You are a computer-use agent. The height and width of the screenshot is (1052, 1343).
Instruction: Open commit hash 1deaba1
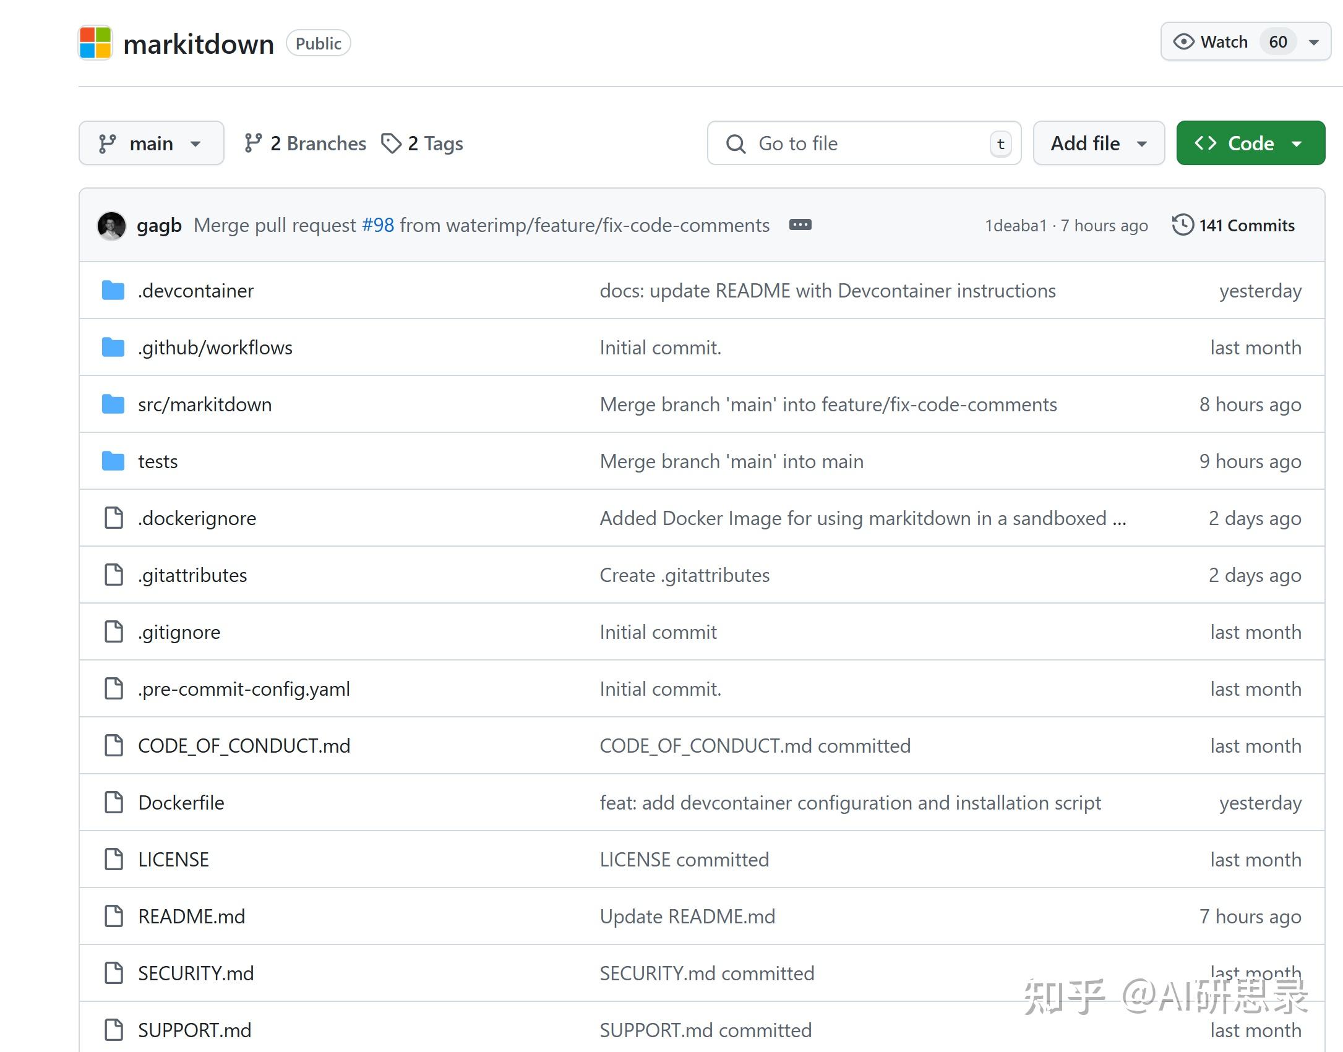pos(1016,226)
